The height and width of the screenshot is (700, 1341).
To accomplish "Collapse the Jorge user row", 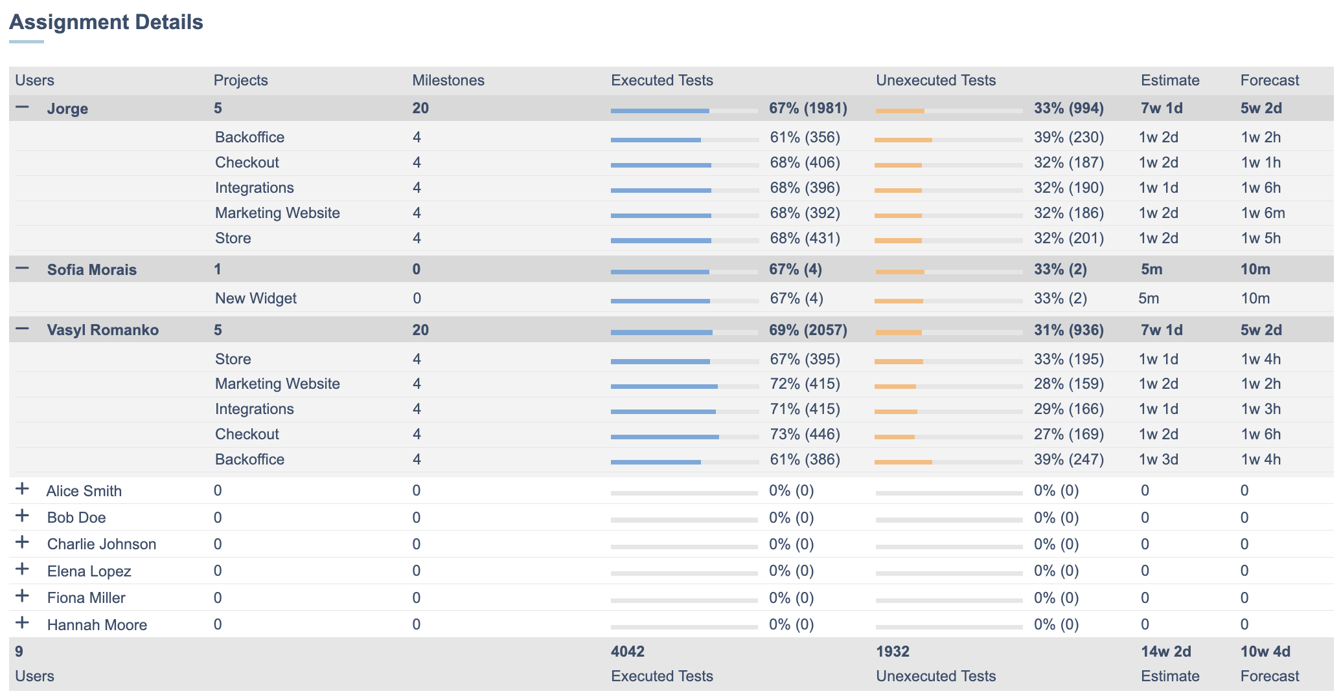I will click(x=22, y=107).
